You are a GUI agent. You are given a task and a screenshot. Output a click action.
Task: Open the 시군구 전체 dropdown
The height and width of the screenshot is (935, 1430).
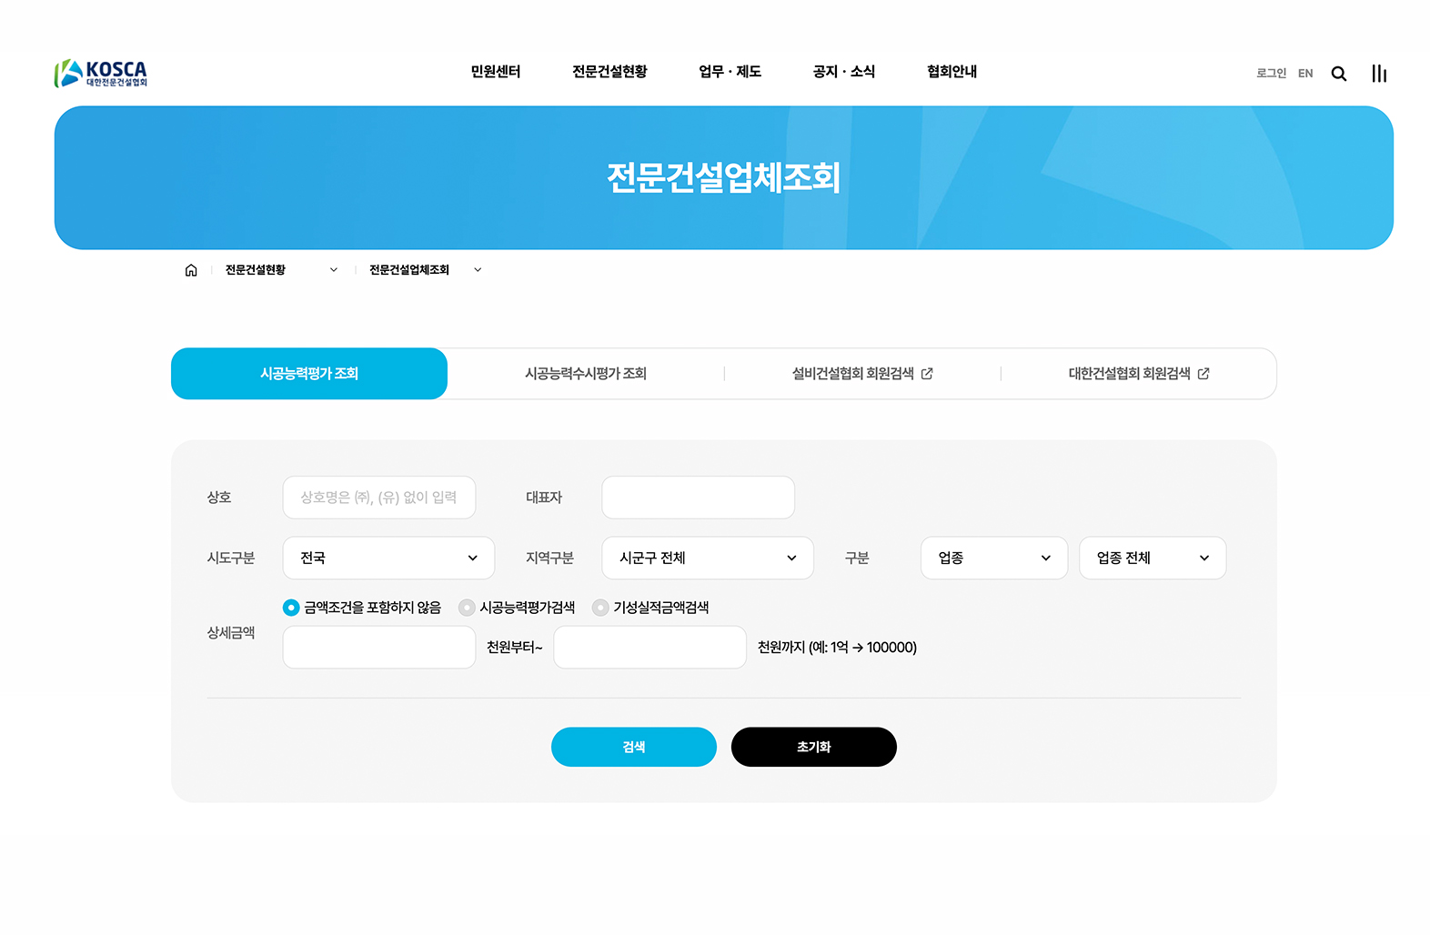708,558
